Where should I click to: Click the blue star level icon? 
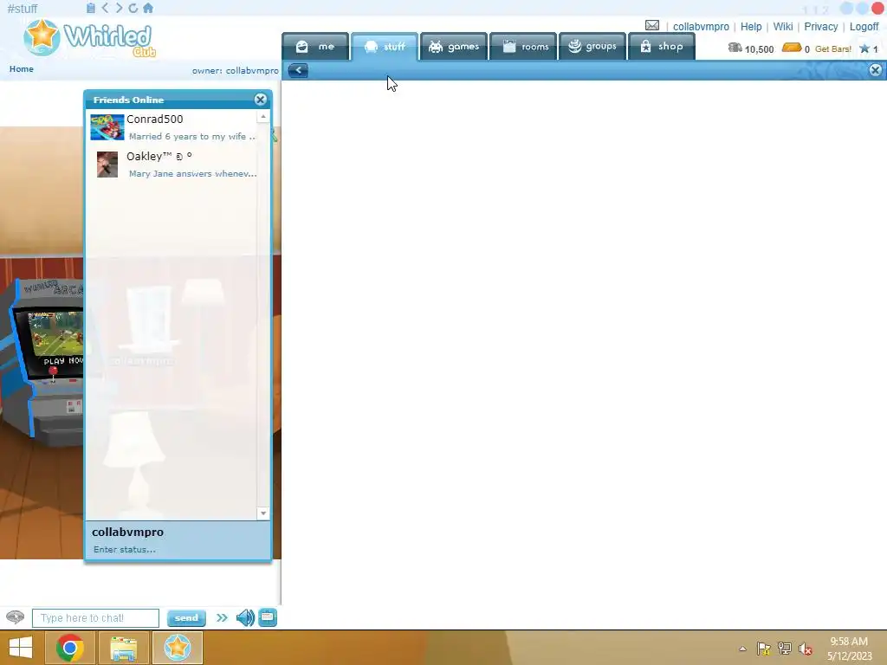click(x=864, y=48)
